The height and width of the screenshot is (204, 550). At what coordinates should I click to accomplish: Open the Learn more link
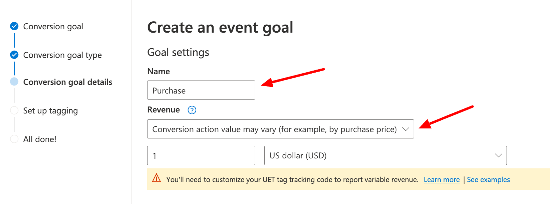tap(442, 180)
